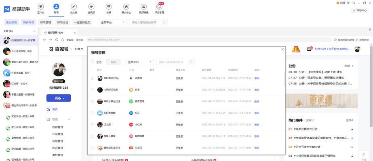Click the 快手 platform icon in dialog

click(131, 90)
